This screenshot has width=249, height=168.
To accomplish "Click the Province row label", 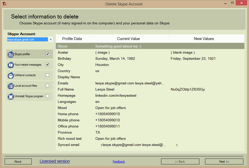I will pos(65,132).
